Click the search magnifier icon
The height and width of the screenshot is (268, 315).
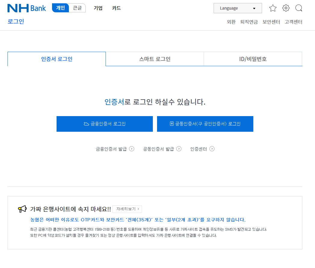298,8
